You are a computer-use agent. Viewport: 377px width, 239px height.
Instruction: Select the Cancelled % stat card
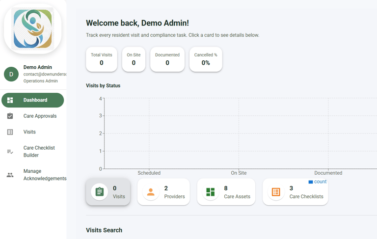coord(206,59)
